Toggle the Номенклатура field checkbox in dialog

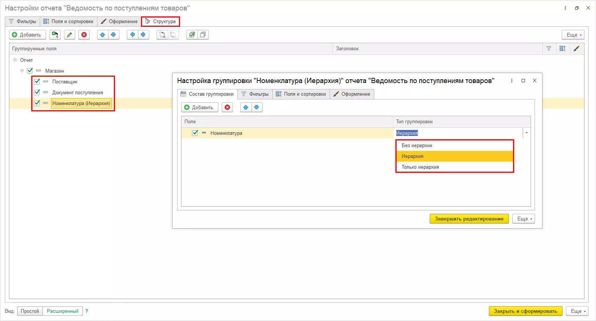click(x=195, y=133)
